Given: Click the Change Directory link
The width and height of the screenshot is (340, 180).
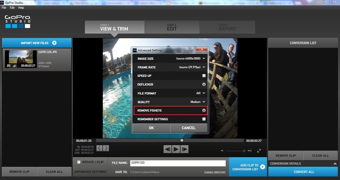Looking at the screenshot, I should [x=215, y=172].
